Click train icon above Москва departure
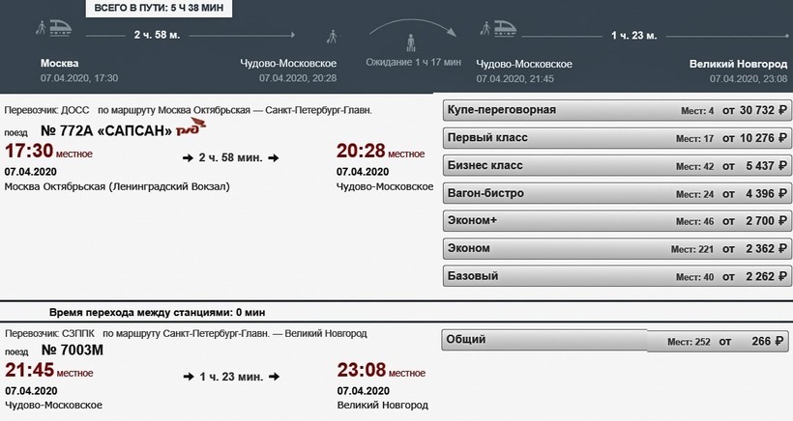Screen dimensions: 793x421 tap(60, 28)
